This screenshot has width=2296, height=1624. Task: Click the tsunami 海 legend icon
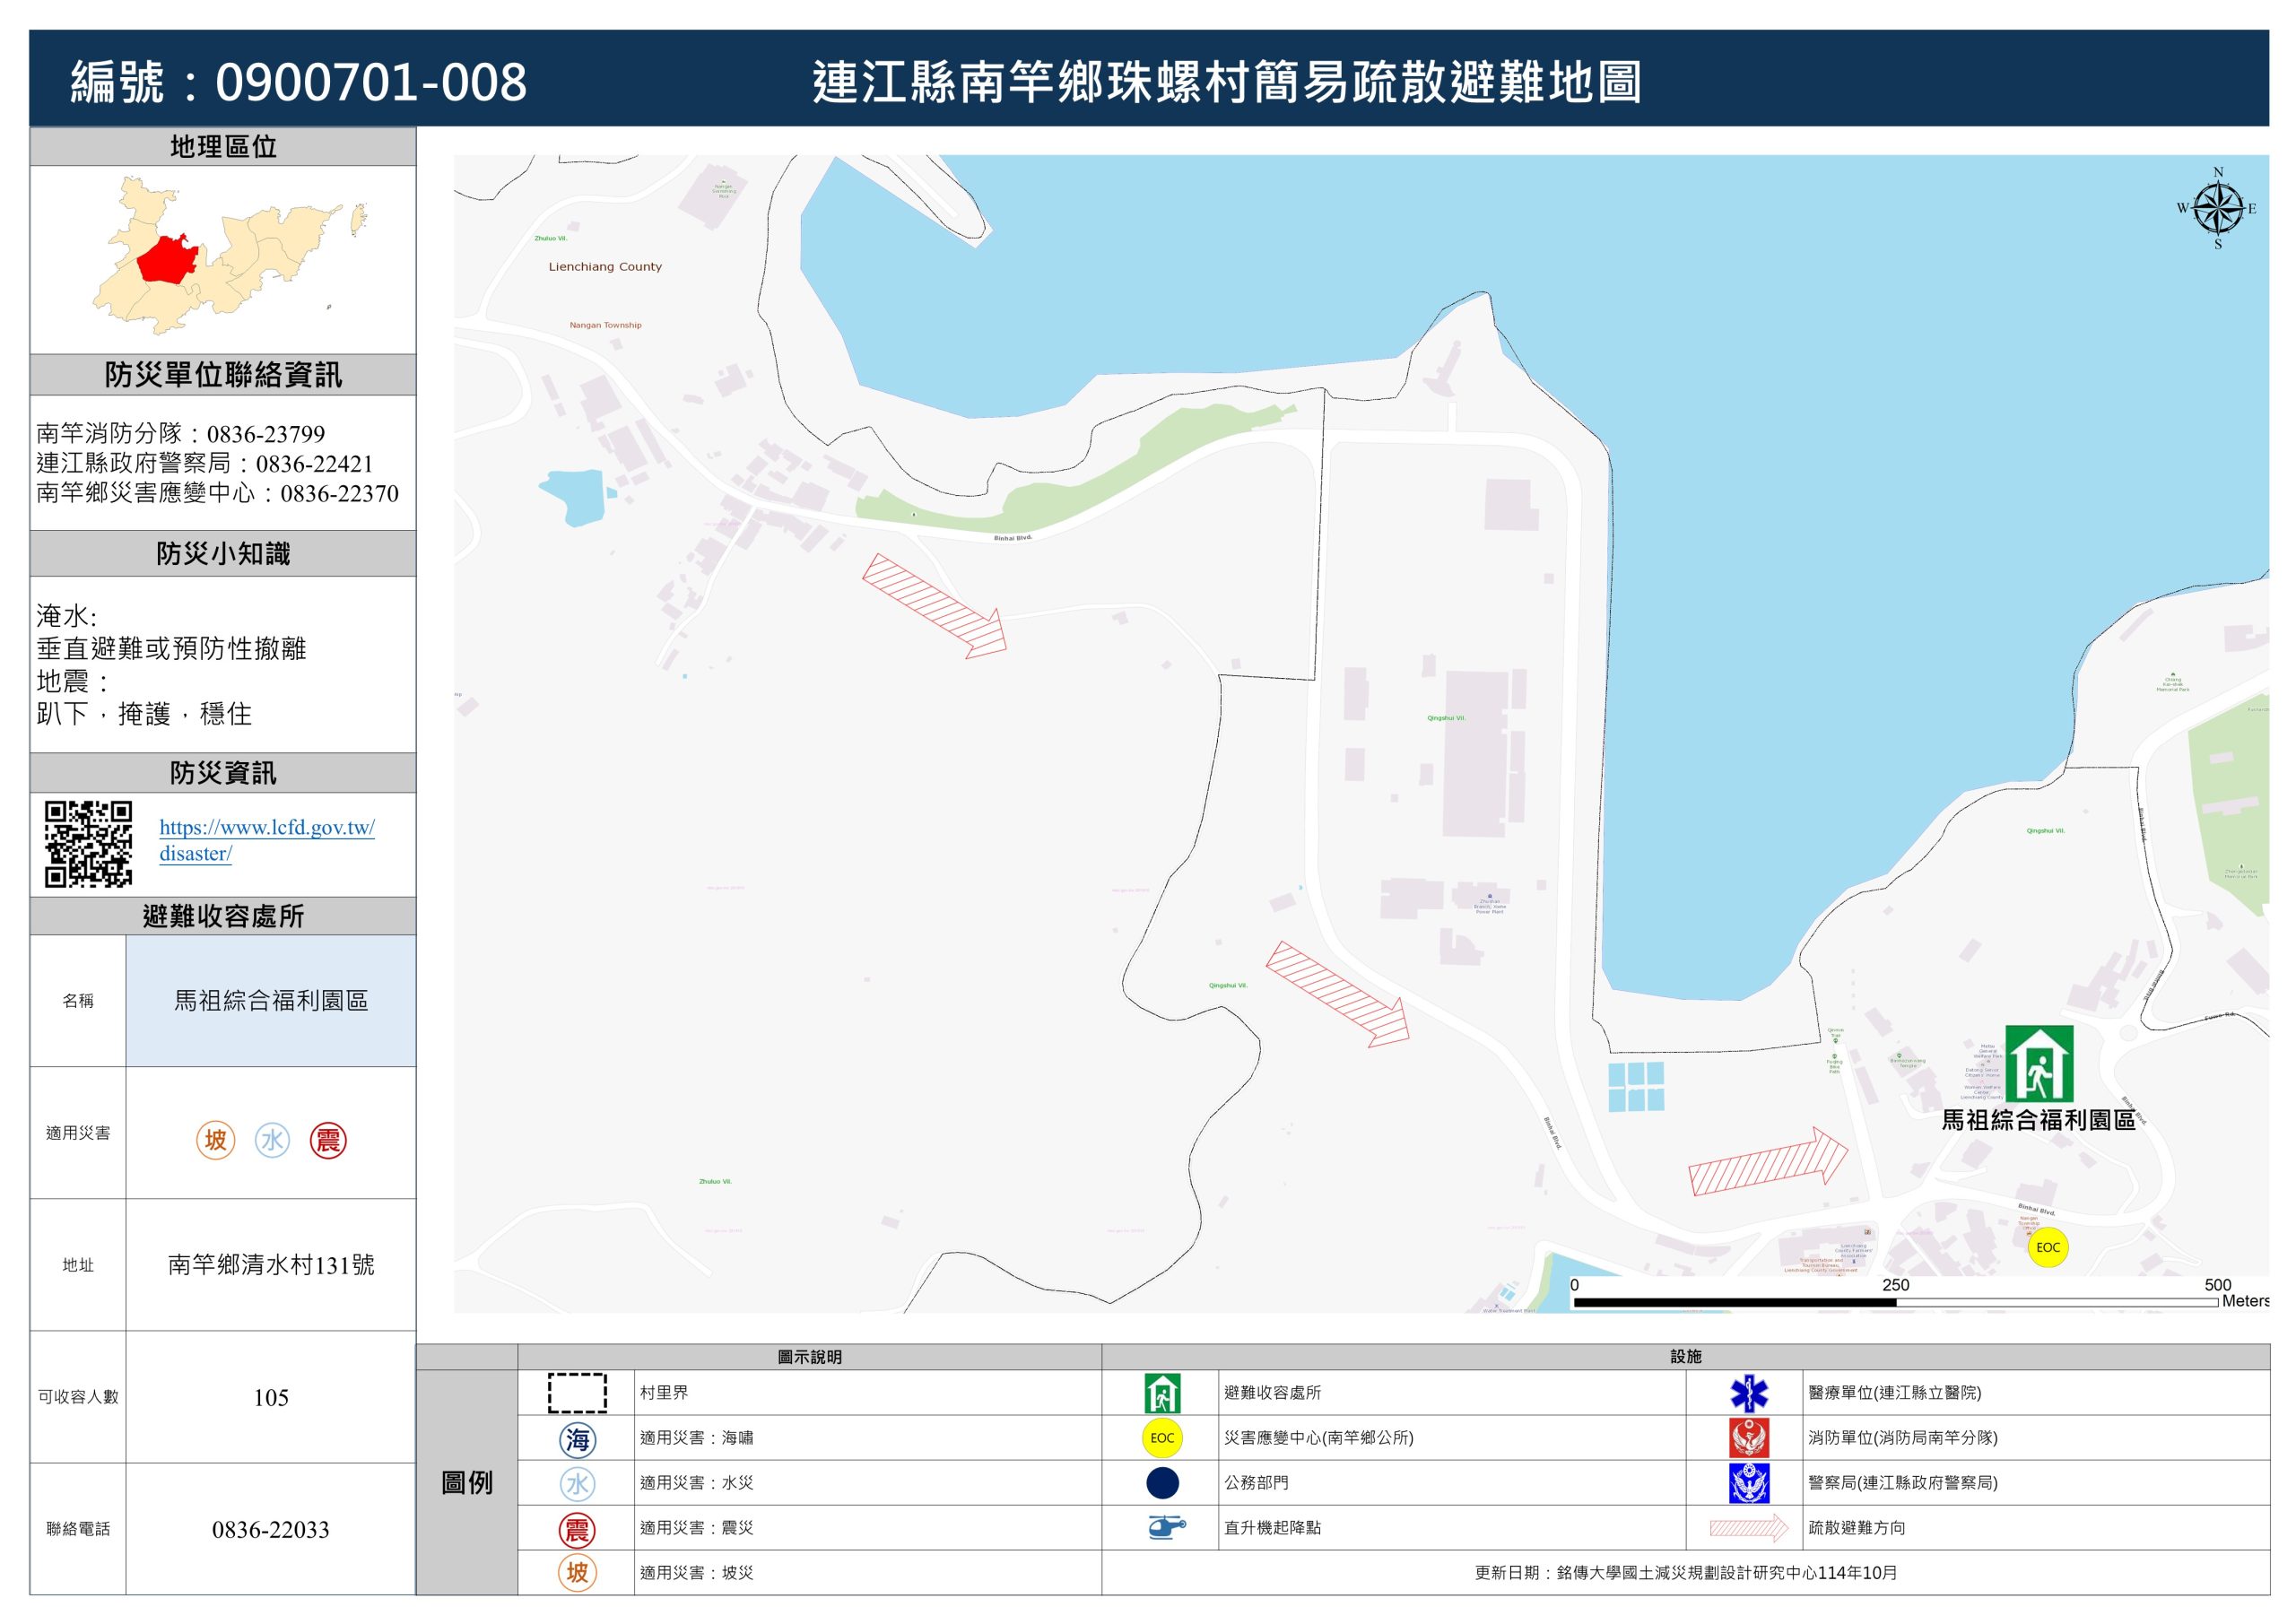577,1438
